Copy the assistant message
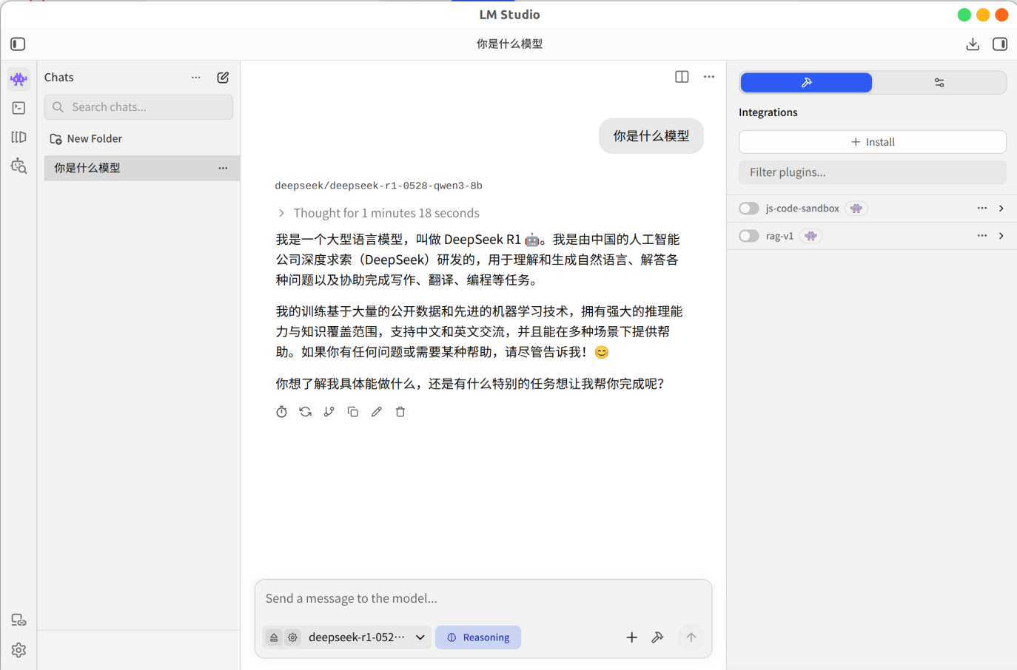1017x670 pixels. (x=353, y=412)
